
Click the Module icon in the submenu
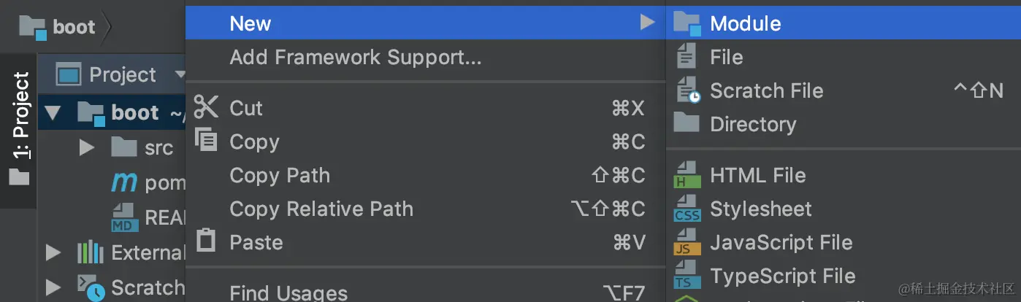coord(687,23)
